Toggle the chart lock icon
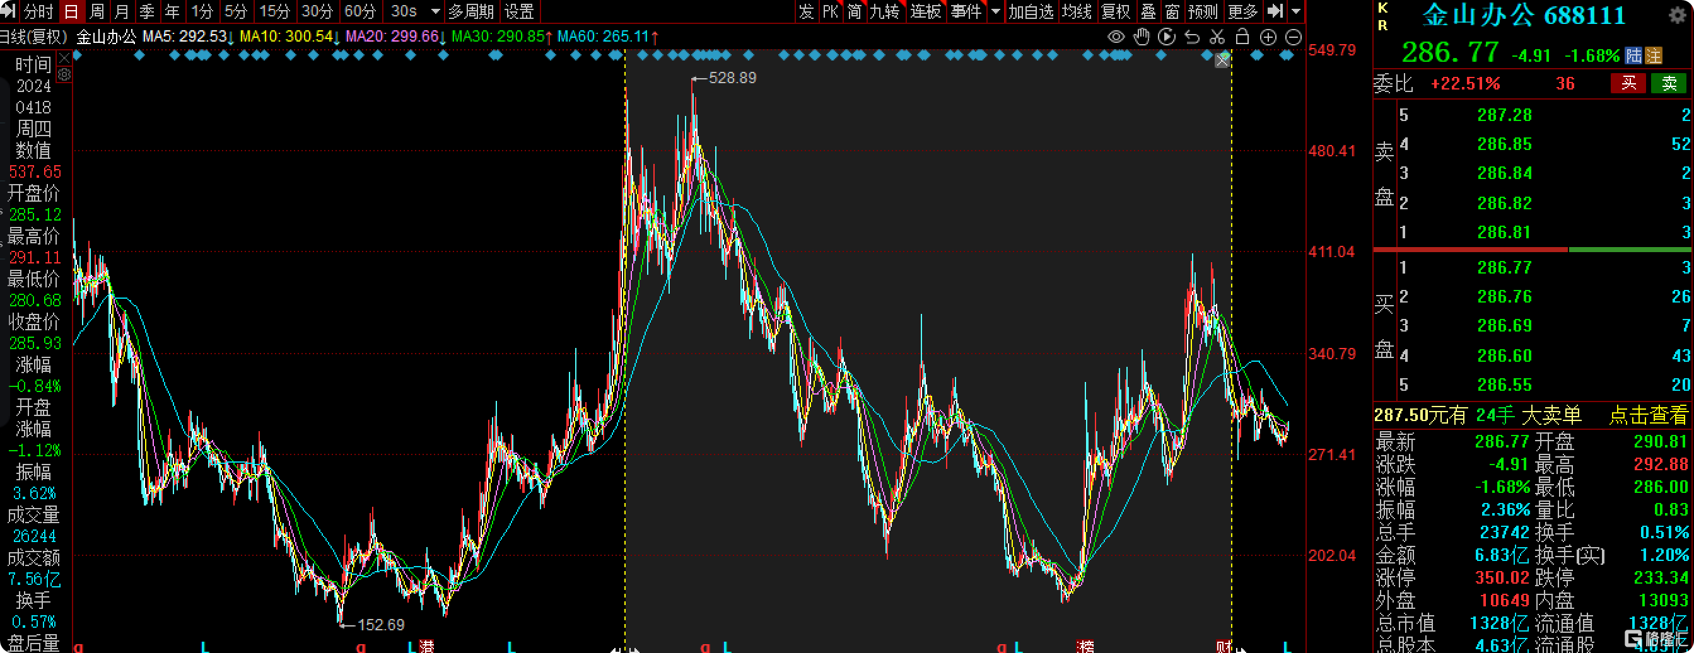This screenshot has width=1694, height=653. pos(1242,37)
